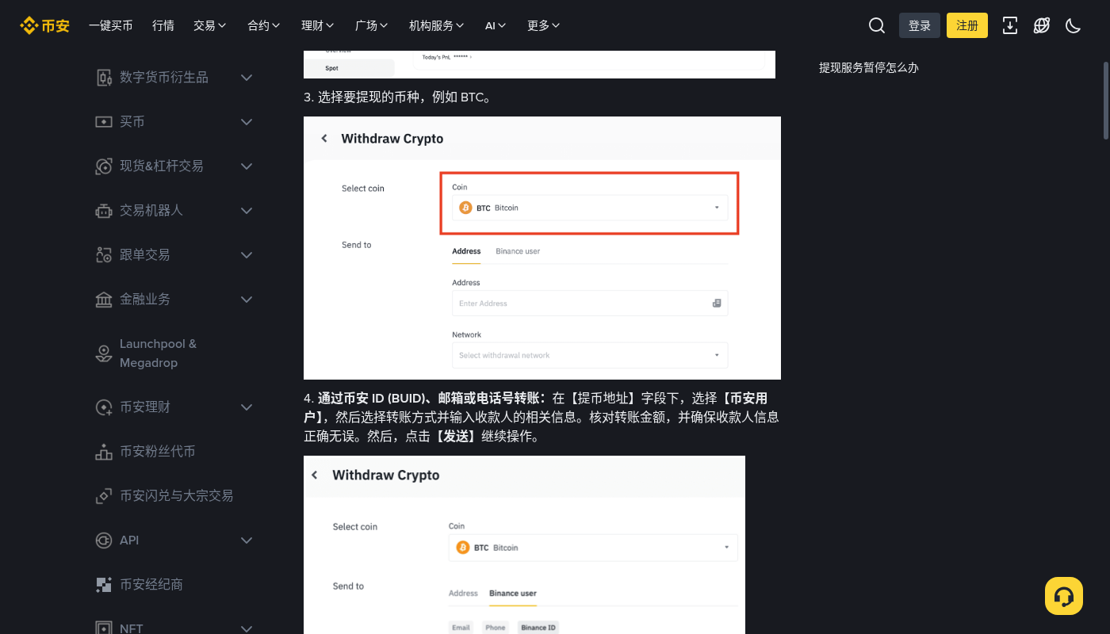This screenshot has width=1110, height=634.
Task: Click the app download icon in header
Action: click(x=1010, y=25)
